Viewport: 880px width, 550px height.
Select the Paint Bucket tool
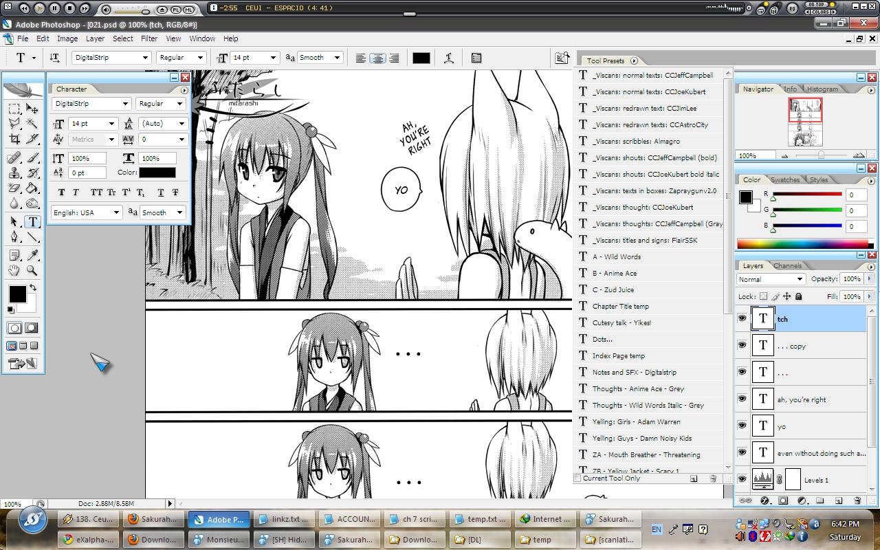(32, 188)
